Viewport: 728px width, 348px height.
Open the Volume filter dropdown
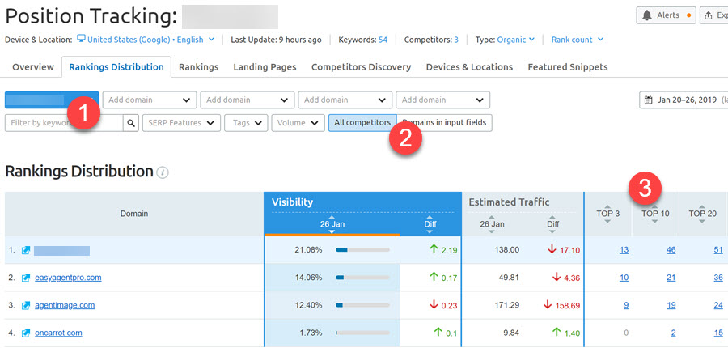[298, 123]
